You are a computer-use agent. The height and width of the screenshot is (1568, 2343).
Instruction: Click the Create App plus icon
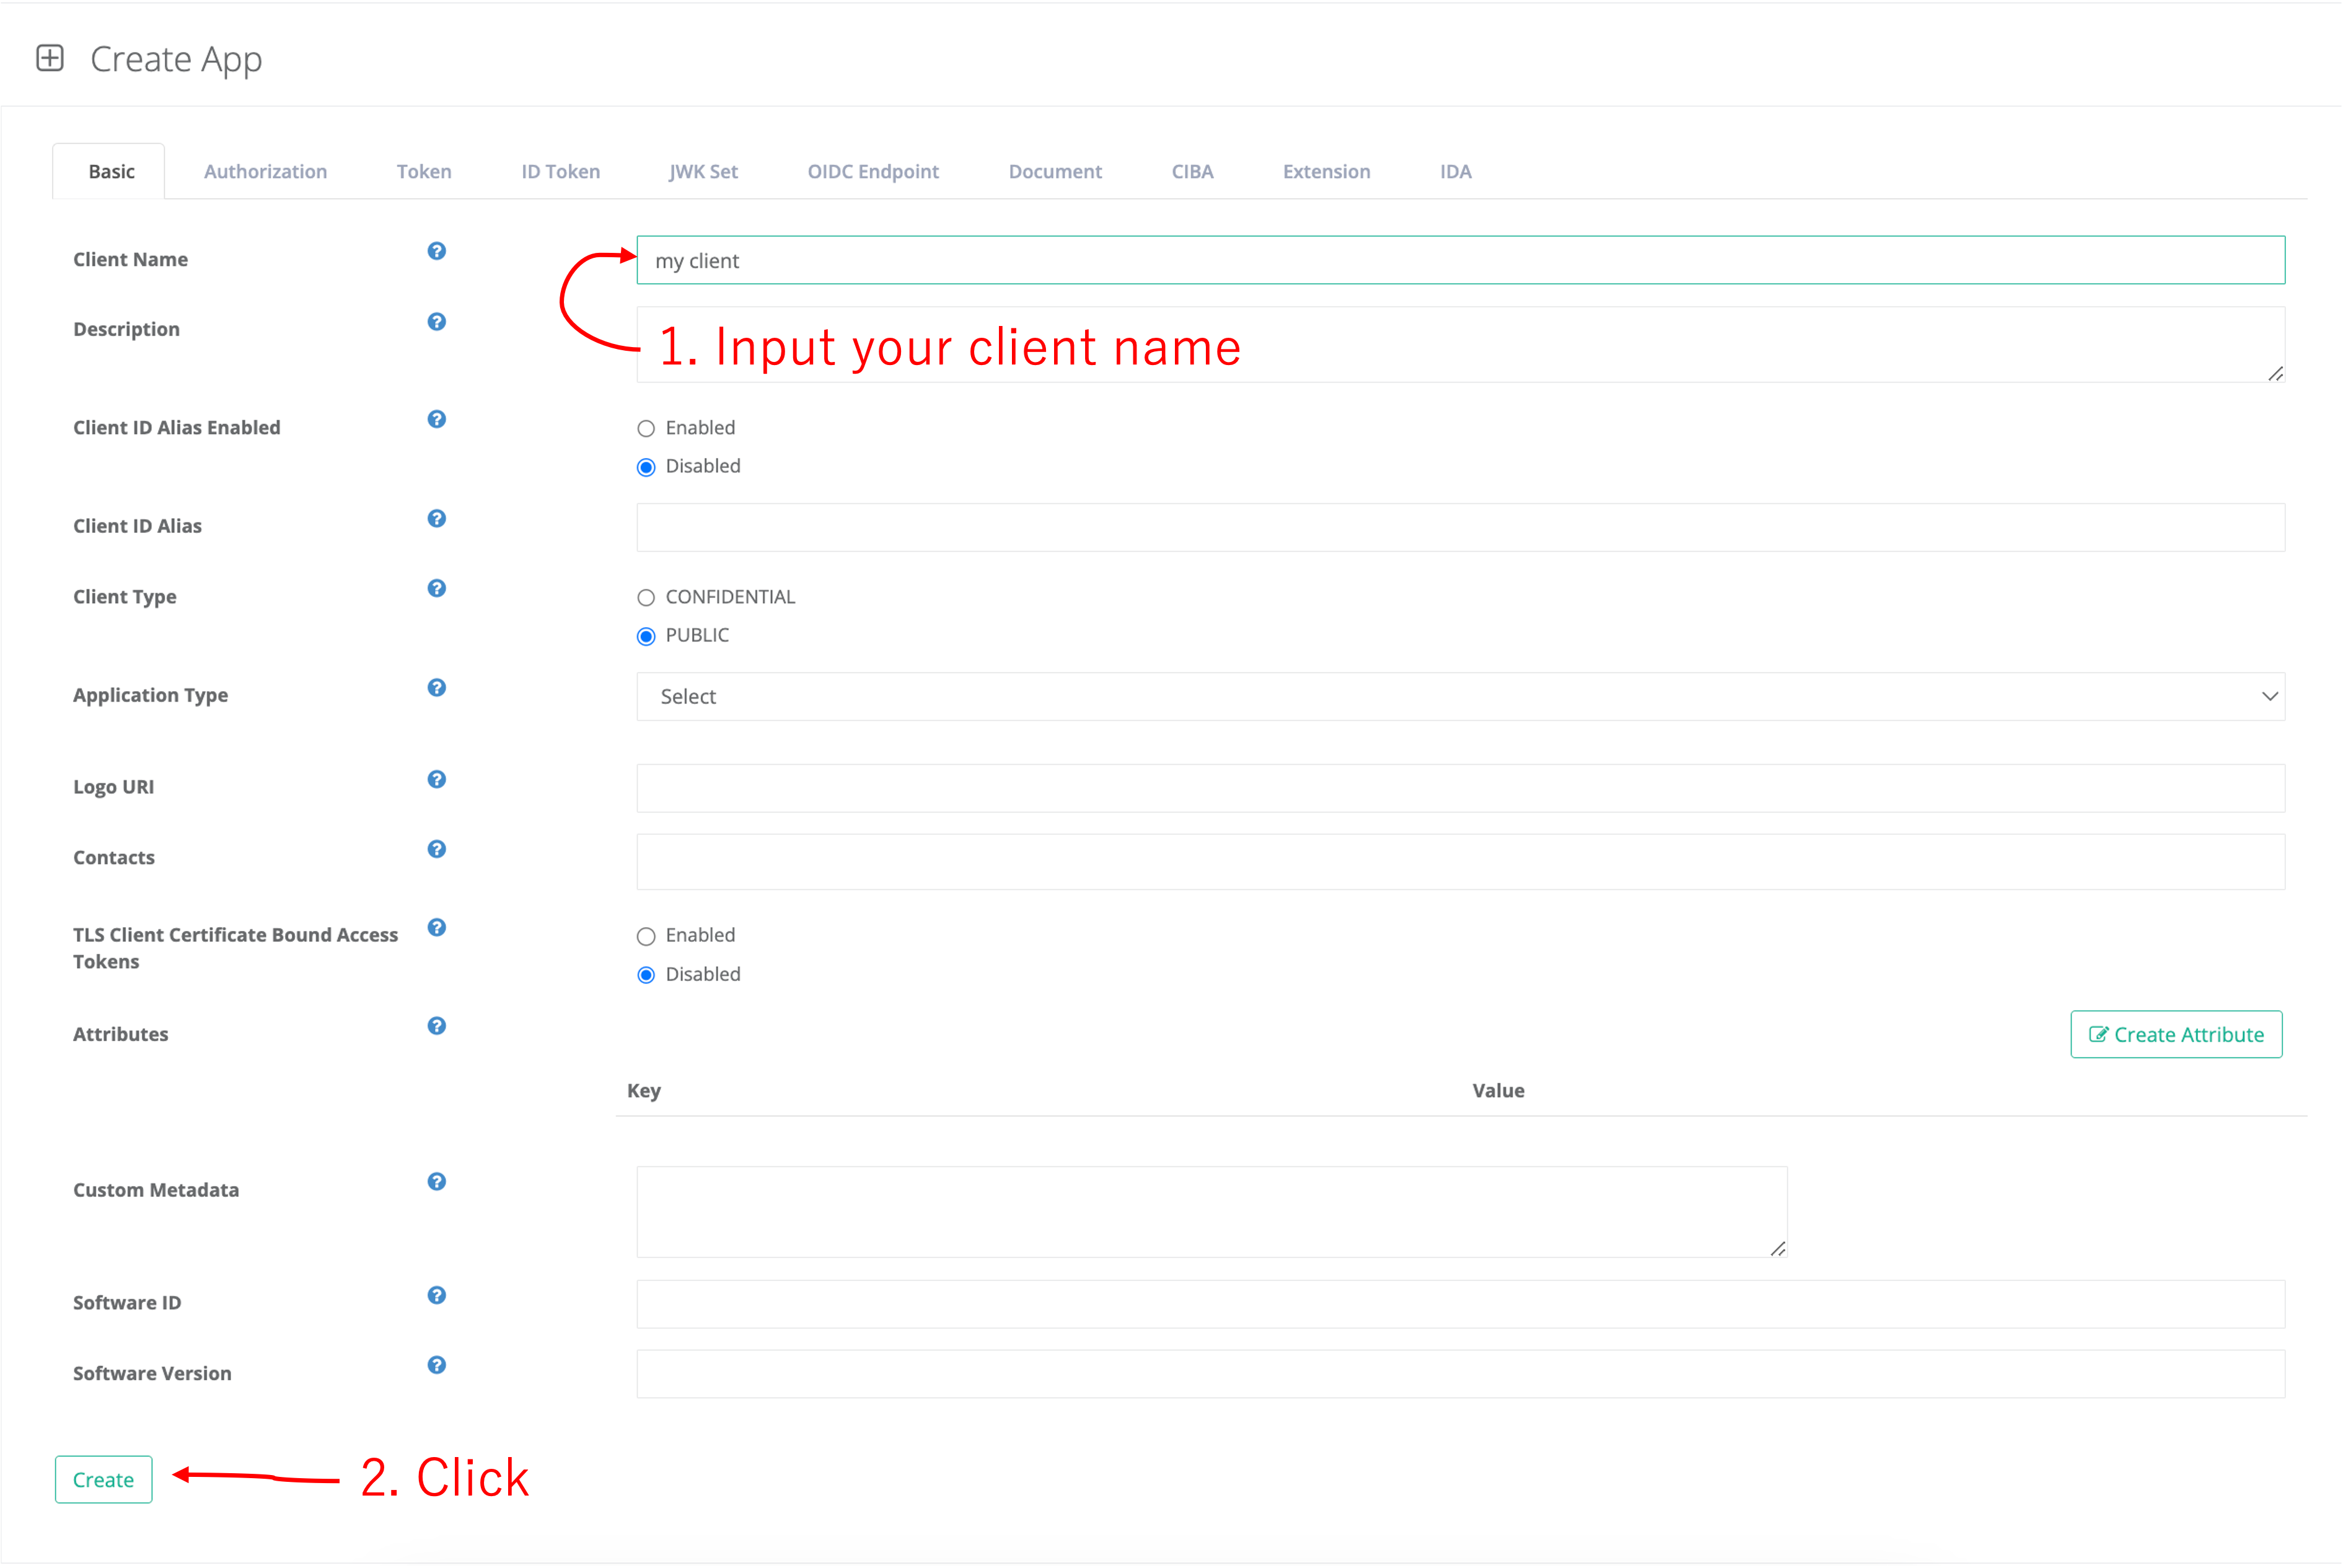click(x=50, y=58)
